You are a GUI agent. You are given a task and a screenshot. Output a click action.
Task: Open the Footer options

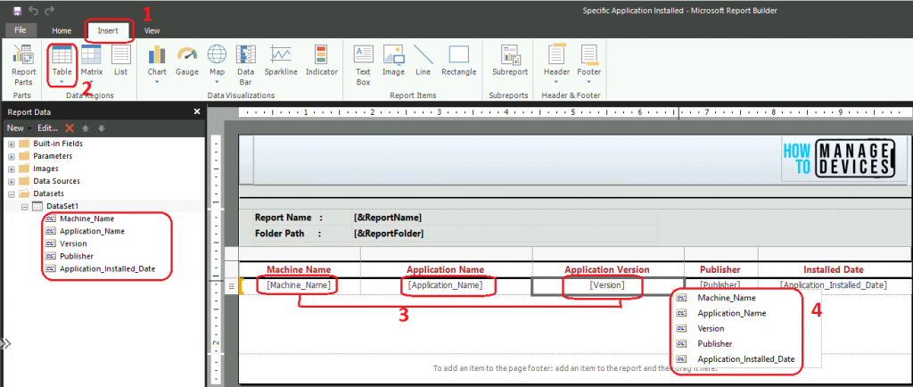click(589, 65)
